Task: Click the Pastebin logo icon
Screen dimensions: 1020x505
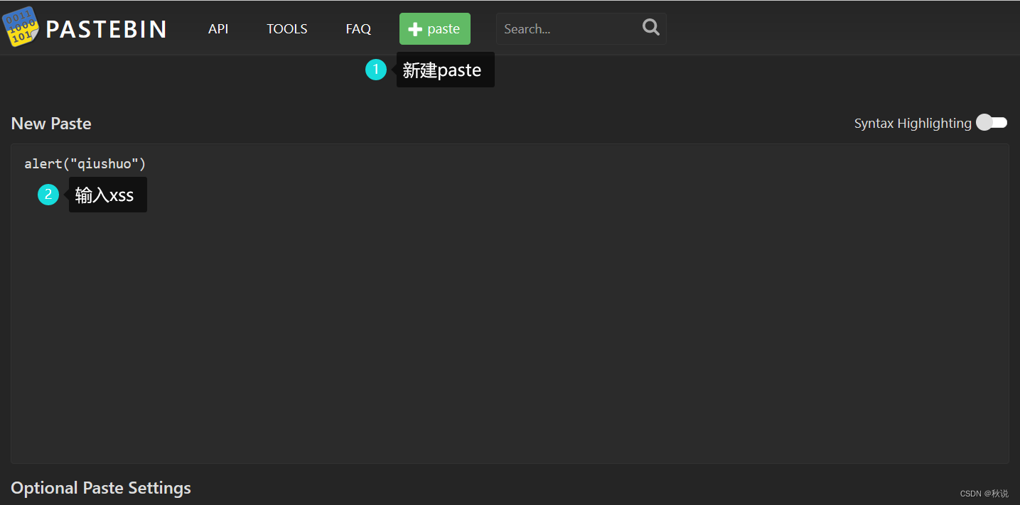Action: (22, 26)
